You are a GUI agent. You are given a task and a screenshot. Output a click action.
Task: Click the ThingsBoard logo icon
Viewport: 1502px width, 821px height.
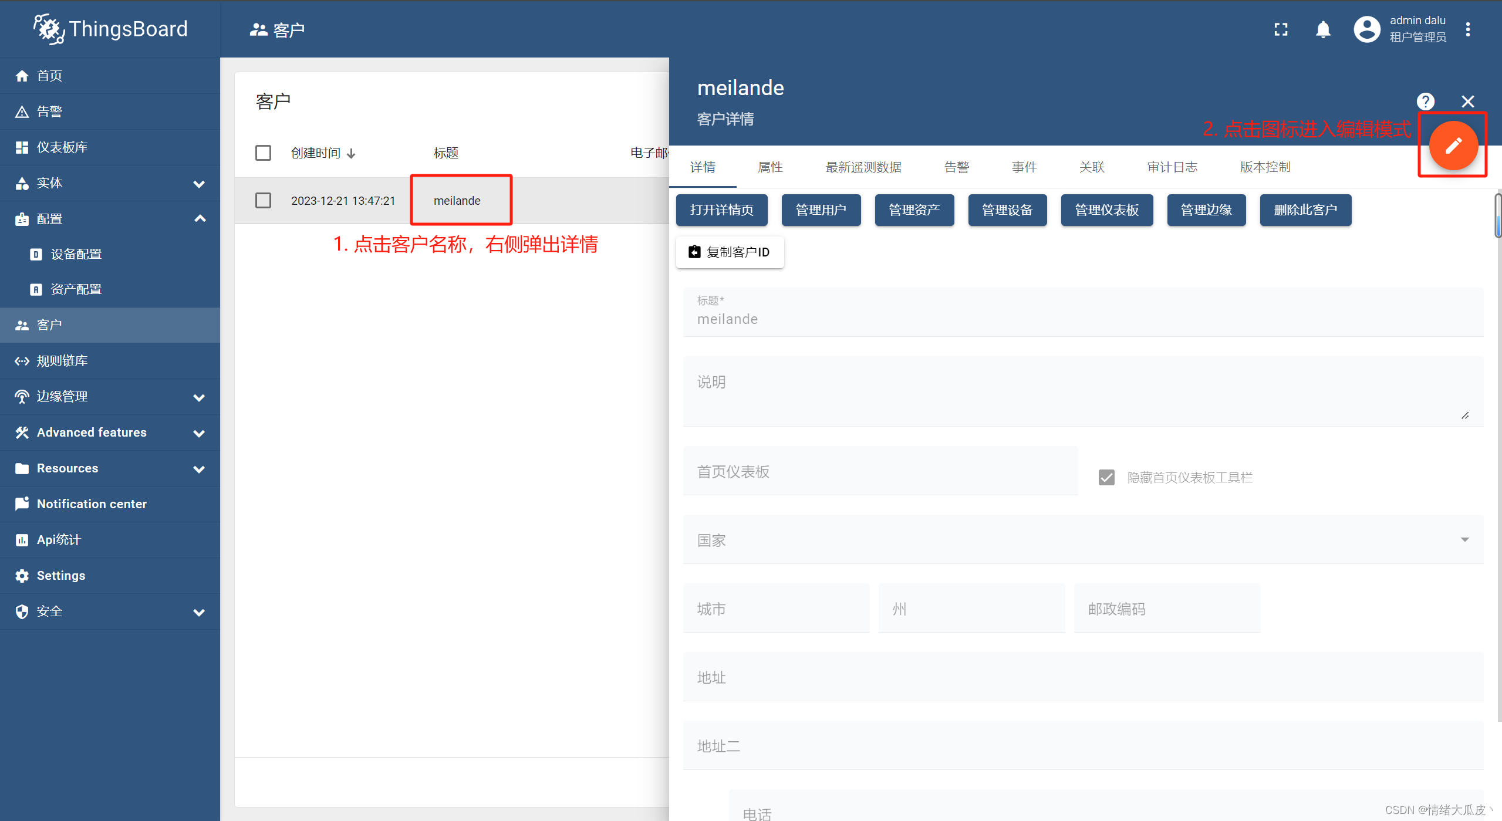(x=45, y=28)
